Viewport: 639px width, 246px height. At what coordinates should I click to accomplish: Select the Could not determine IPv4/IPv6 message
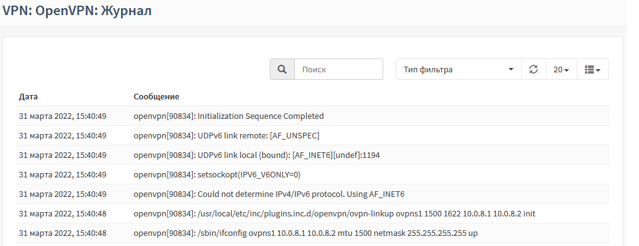pyautogui.click(x=269, y=194)
